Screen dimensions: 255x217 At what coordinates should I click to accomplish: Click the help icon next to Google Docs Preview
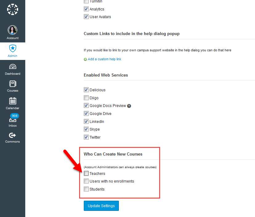click(129, 106)
